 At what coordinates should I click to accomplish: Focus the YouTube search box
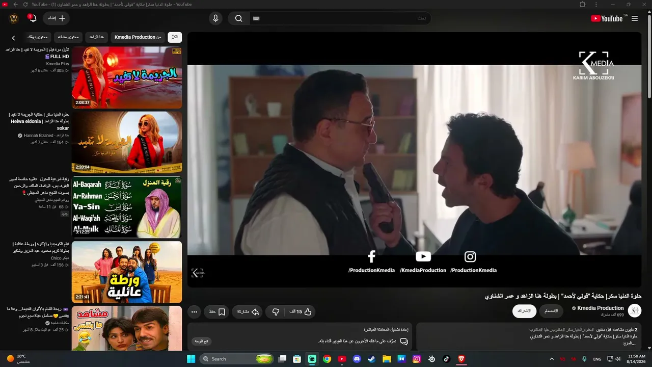pos(340,18)
